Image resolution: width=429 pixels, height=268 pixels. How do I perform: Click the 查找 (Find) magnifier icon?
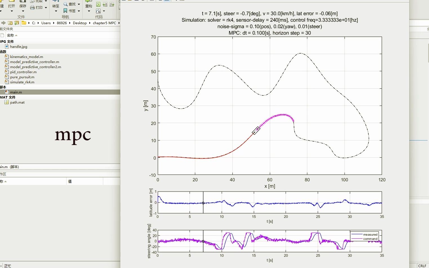pos(66,4)
